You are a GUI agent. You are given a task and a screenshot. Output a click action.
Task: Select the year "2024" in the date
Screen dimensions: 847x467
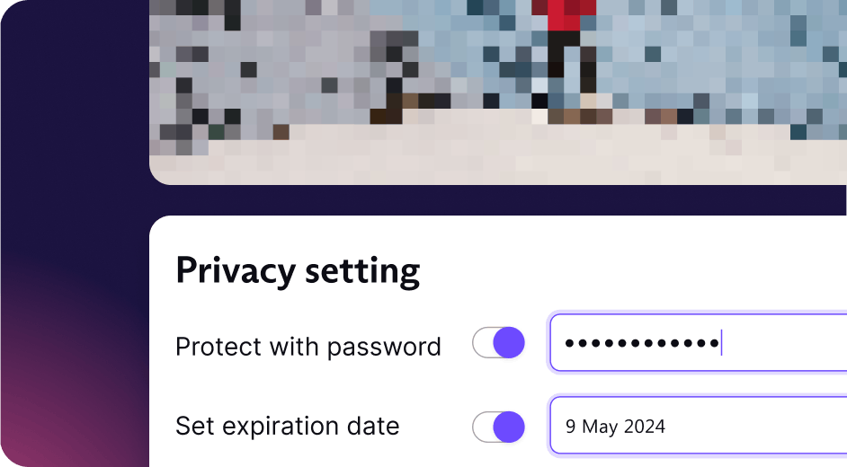tap(645, 427)
